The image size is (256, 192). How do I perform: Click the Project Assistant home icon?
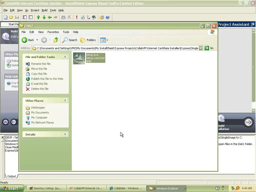coord(5,122)
